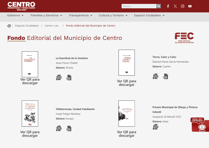Download PDF of Premio Municipal de Dibujo
Screen dimensions: 209x148
pos(155,127)
